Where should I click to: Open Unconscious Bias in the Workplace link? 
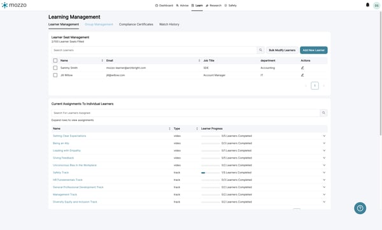[x=74, y=165]
